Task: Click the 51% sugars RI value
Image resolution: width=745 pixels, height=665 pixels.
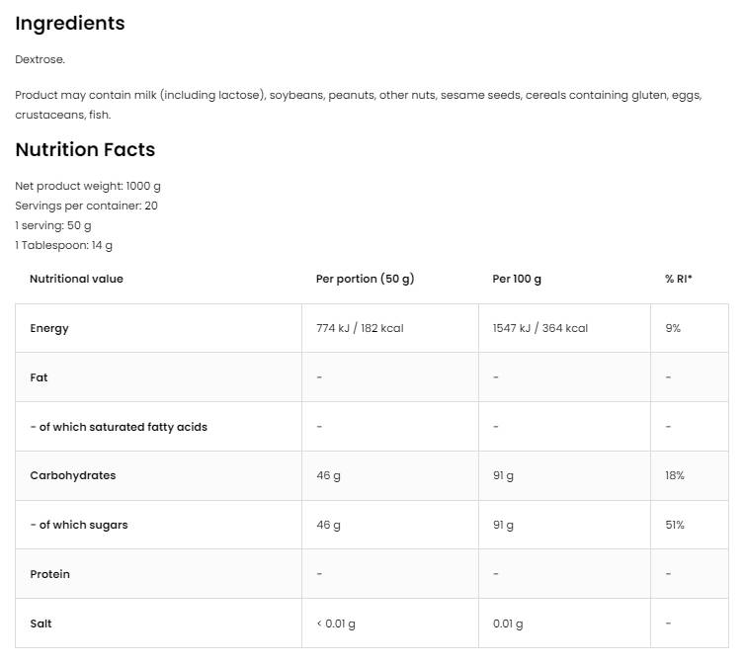Action: click(675, 525)
